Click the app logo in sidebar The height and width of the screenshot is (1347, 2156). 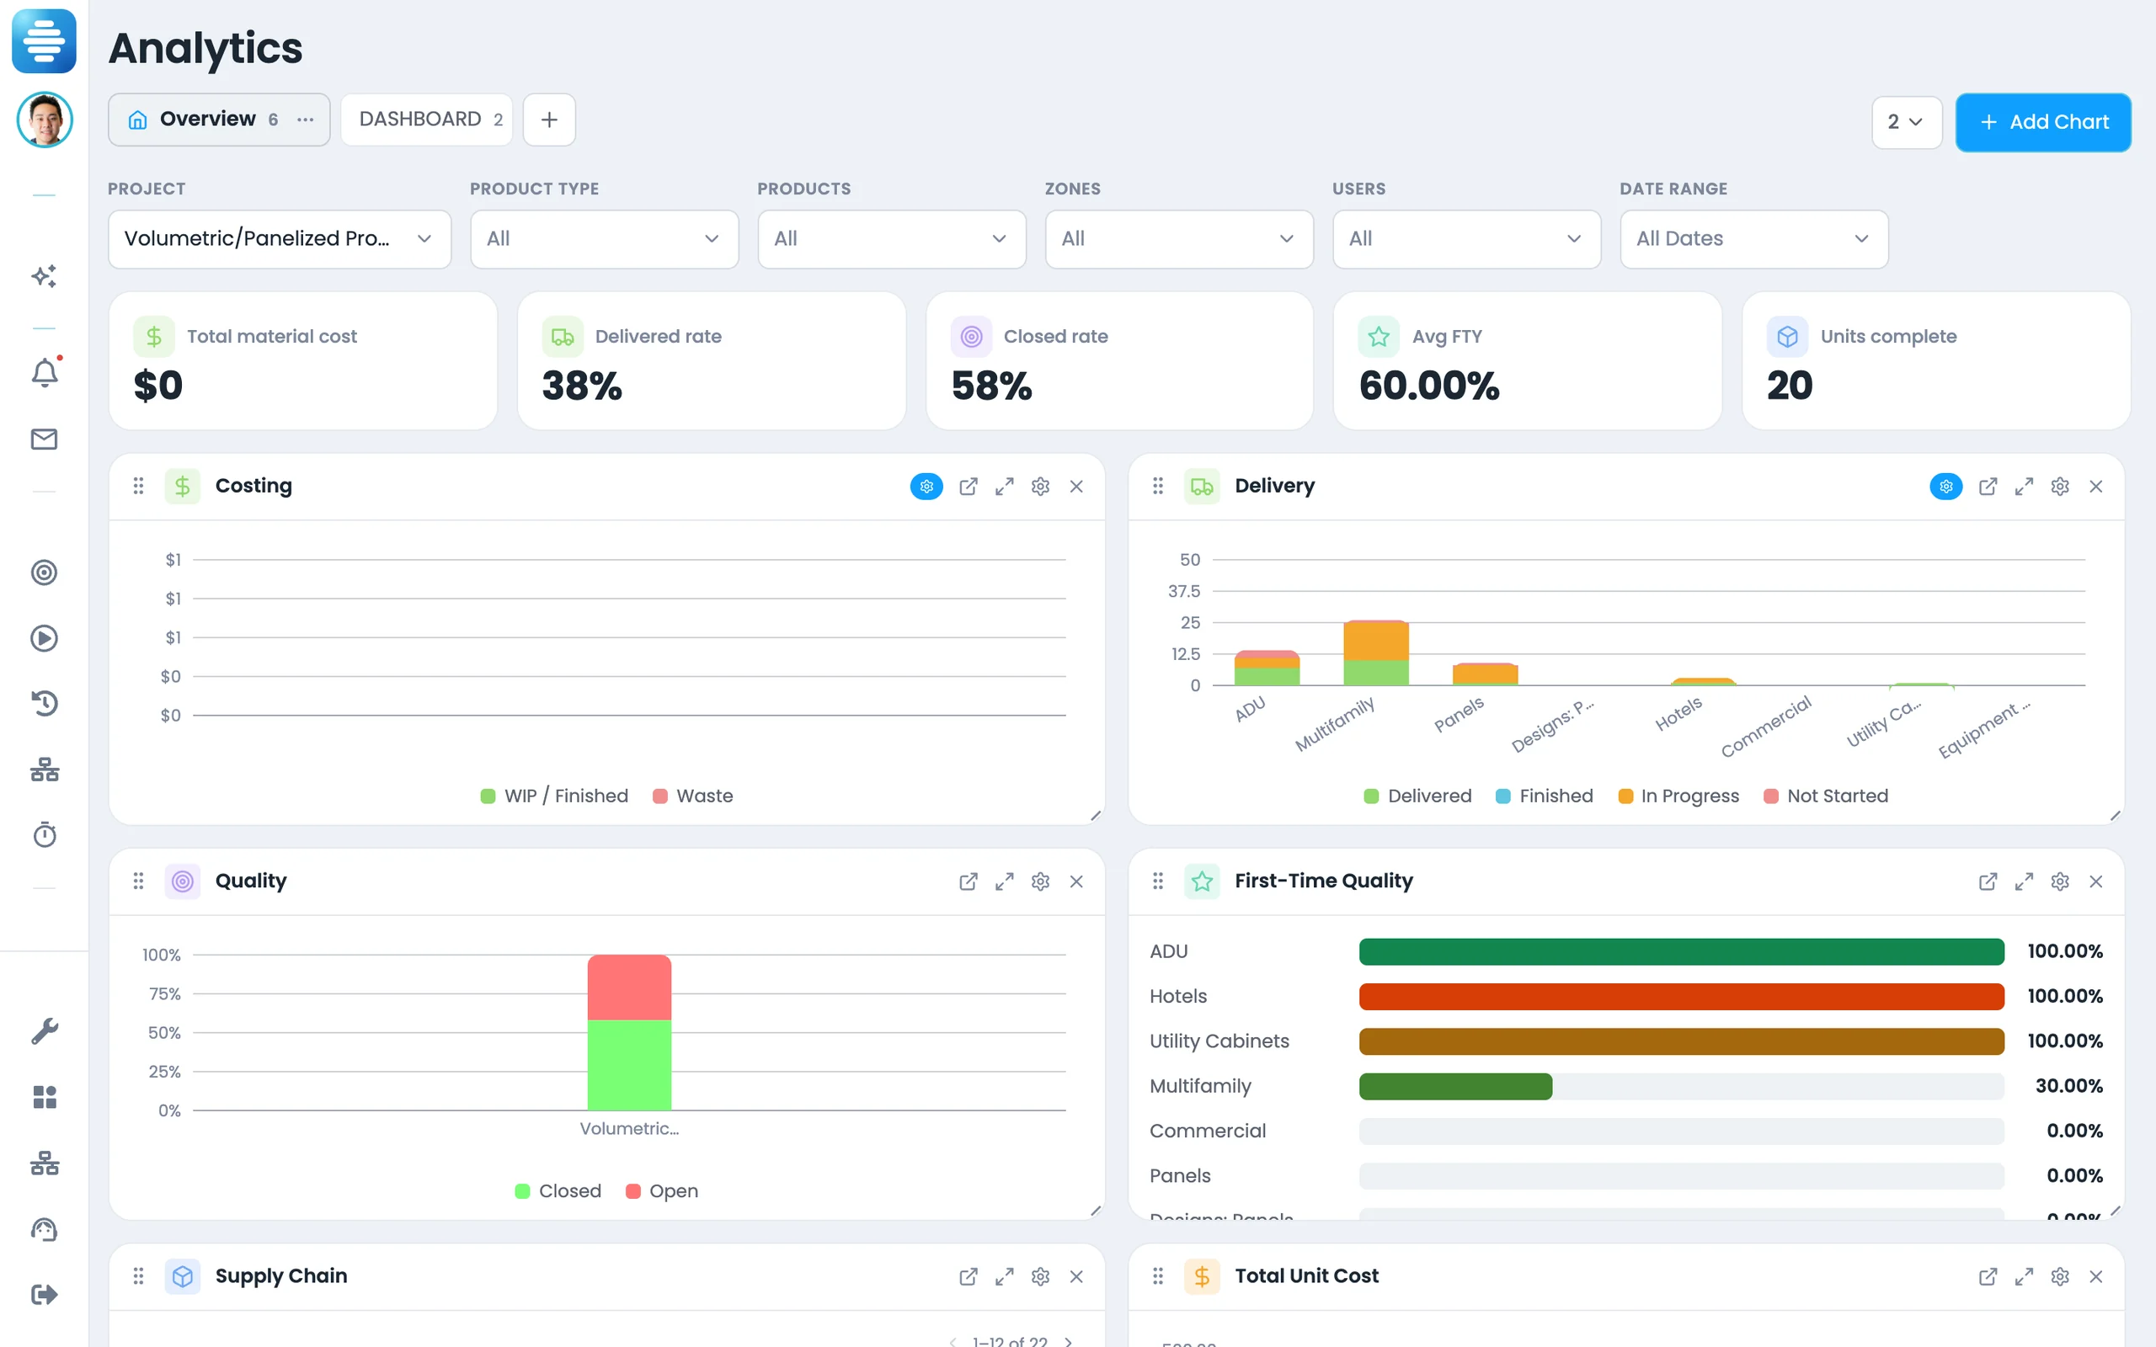pos(44,41)
